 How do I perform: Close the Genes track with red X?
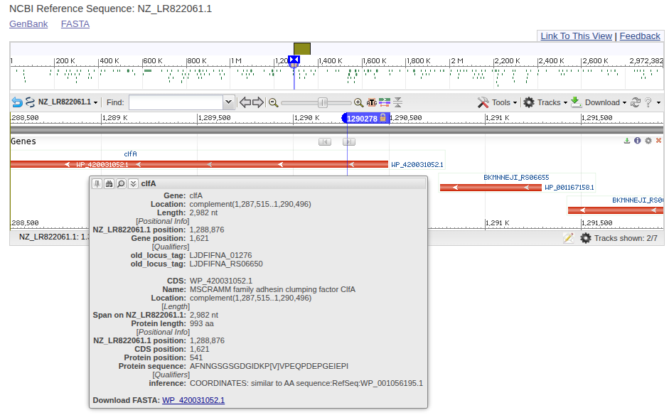[x=659, y=141]
